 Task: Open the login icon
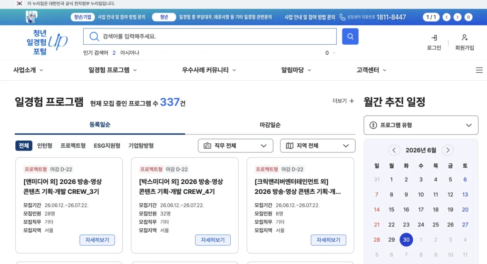coord(434,38)
